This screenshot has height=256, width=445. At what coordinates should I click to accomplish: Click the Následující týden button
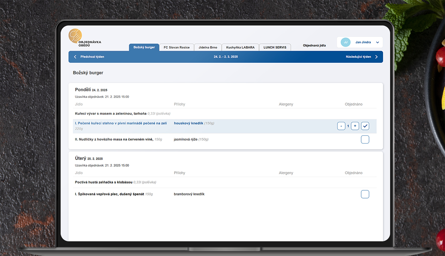click(x=358, y=57)
